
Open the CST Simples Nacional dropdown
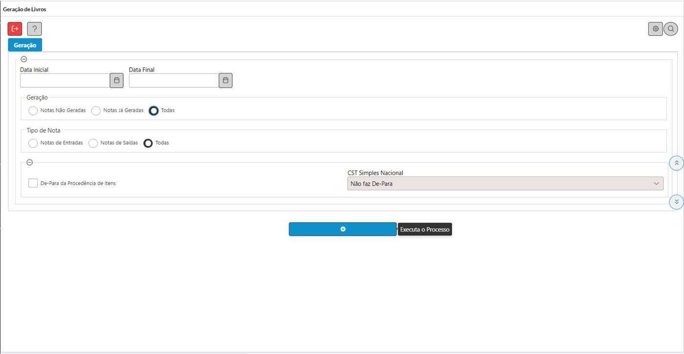click(x=505, y=184)
